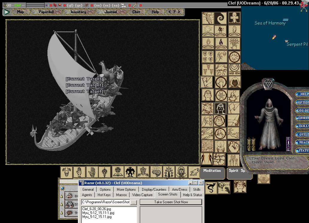The height and width of the screenshot is (223, 309).
Task: Click the three caduceus staffs spell icon
Action: pos(208,69)
